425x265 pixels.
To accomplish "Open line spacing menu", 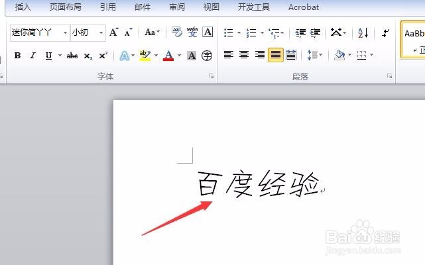I will 315,55.
